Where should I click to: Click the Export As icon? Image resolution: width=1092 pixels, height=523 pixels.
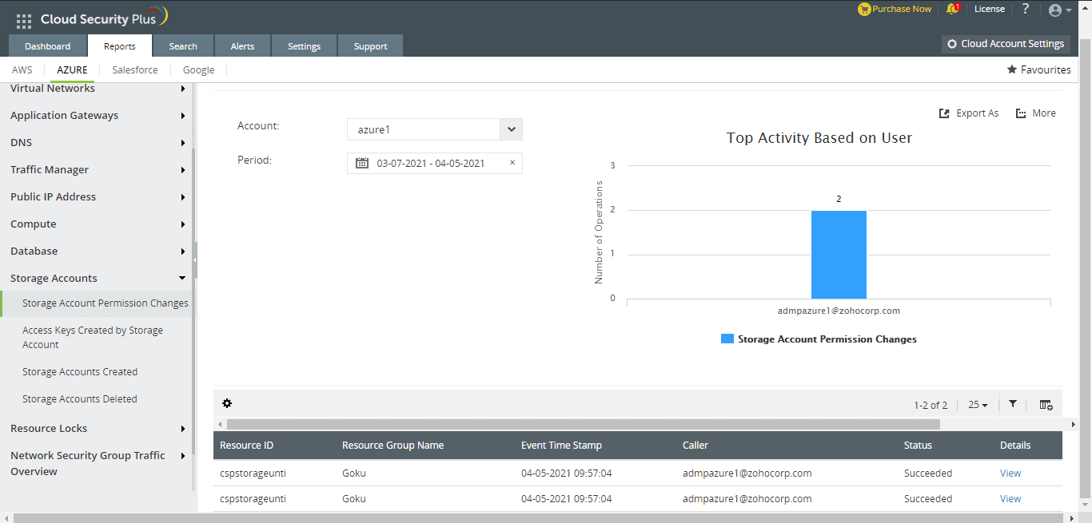[944, 113]
